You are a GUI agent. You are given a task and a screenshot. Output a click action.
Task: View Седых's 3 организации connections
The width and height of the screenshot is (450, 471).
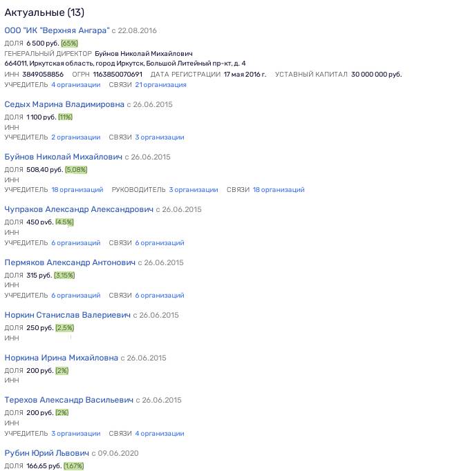(160, 137)
